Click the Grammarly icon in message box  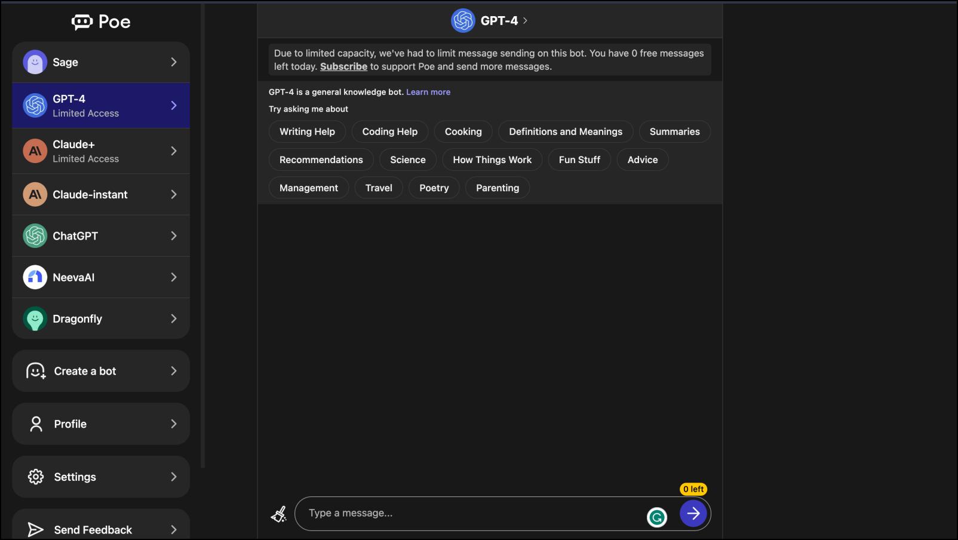(x=657, y=517)
